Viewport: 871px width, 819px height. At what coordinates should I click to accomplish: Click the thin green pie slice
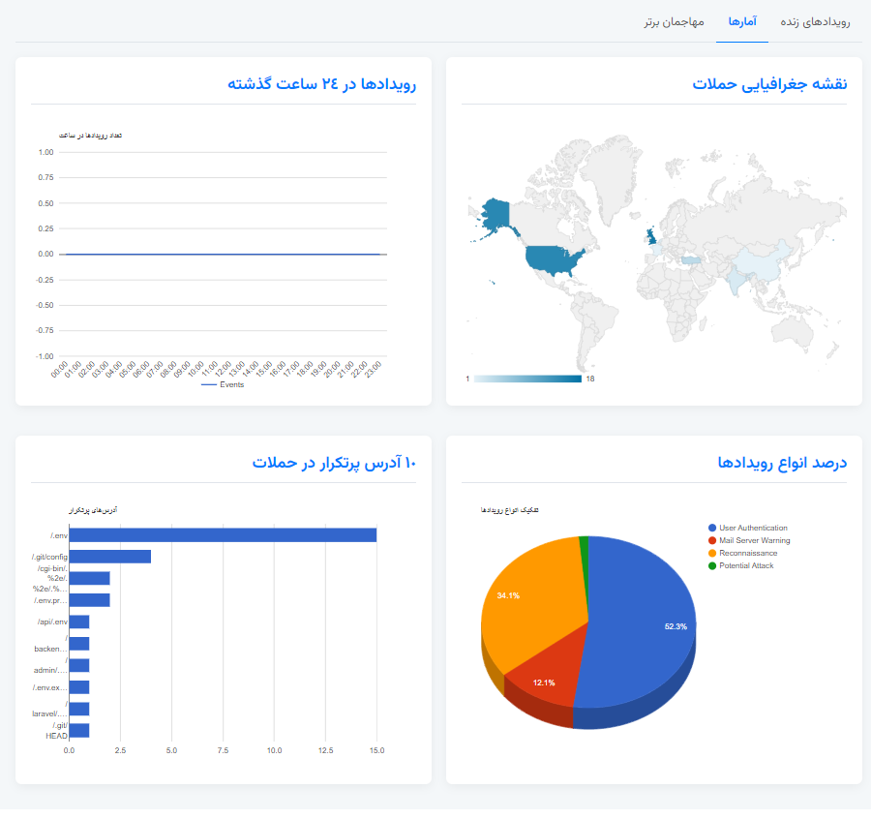(584, 556)
